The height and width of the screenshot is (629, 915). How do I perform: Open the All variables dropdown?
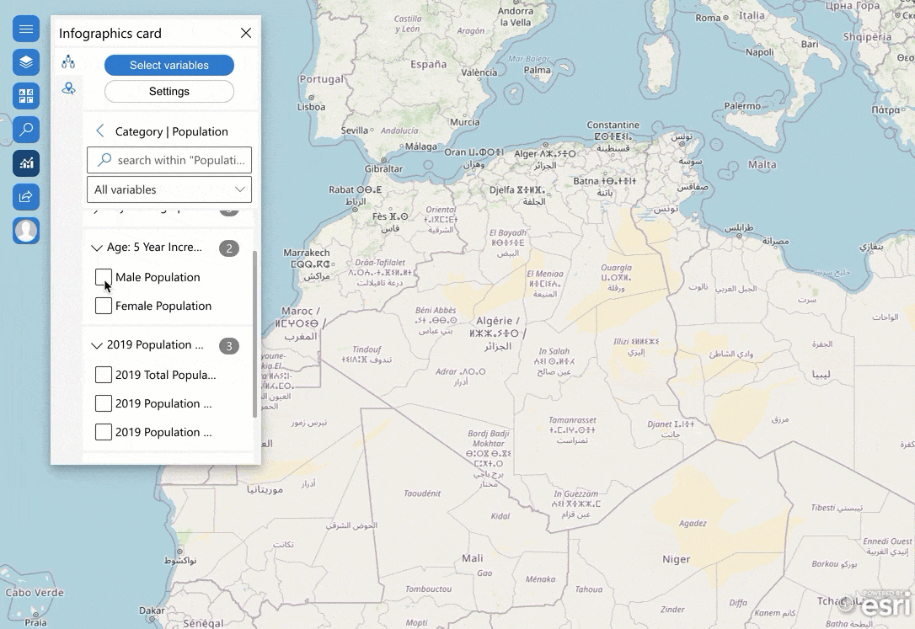(169, 189)
